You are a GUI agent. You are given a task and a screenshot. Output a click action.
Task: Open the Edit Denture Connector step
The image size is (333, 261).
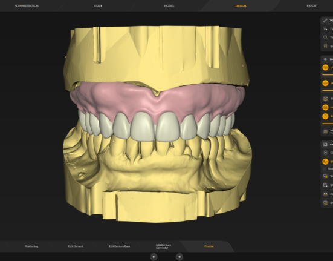[163, 246]
